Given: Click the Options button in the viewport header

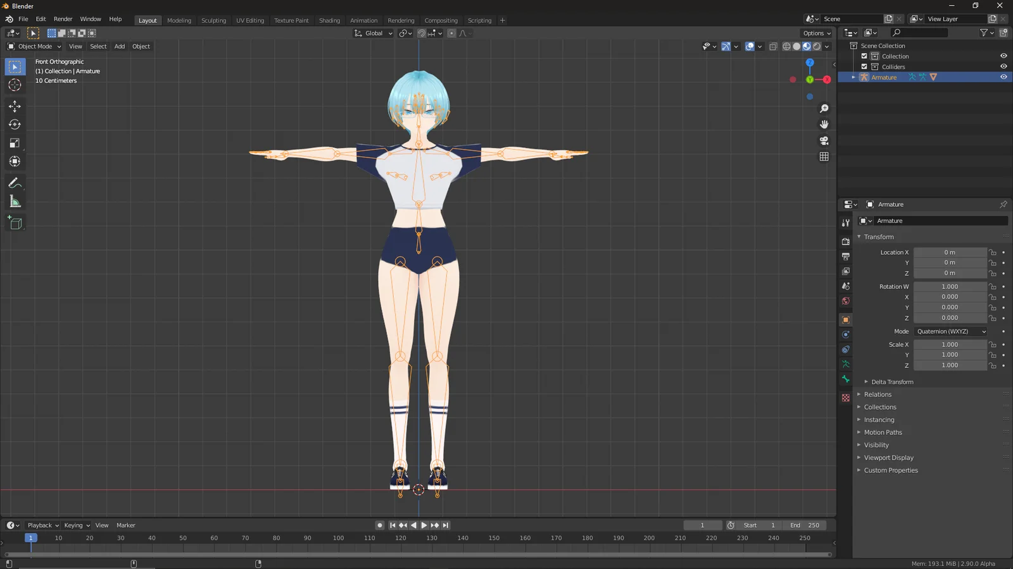Looking at the screenshot, I should pos(816,33).
